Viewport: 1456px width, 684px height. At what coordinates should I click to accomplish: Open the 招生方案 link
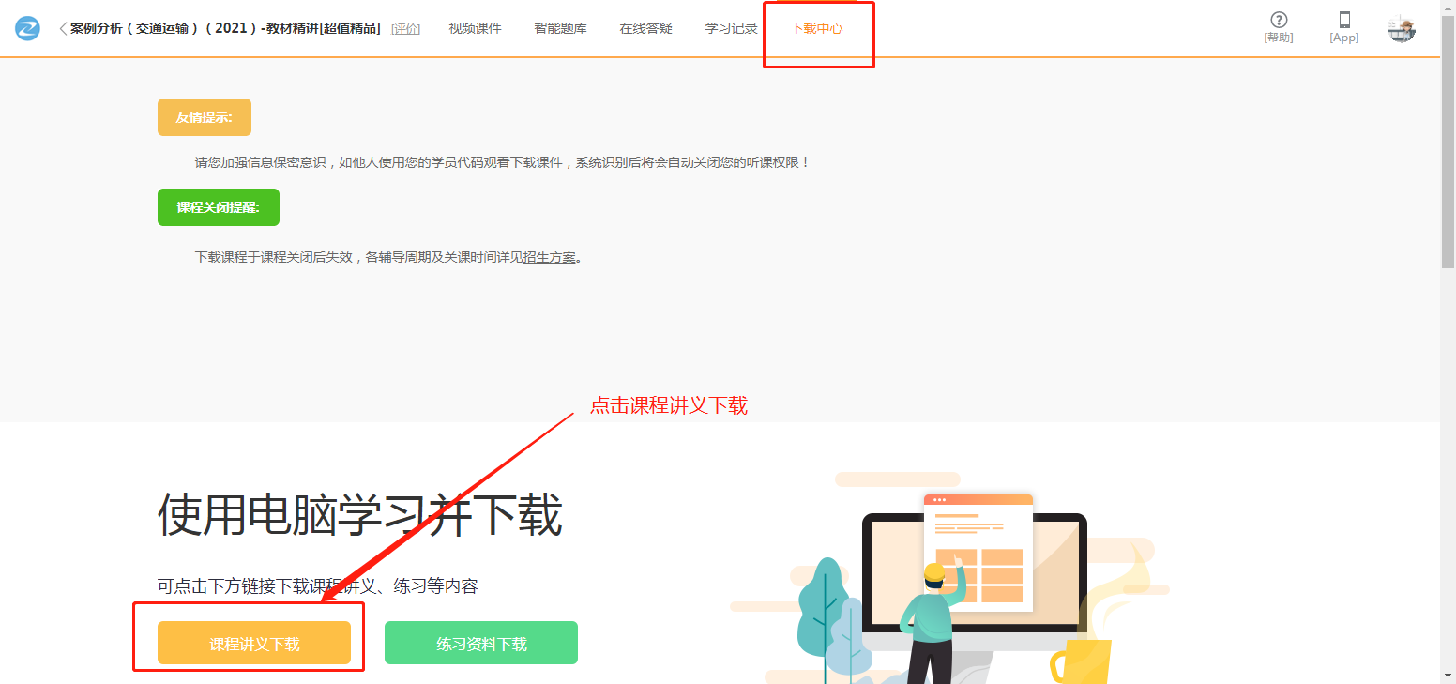point(549,257)
